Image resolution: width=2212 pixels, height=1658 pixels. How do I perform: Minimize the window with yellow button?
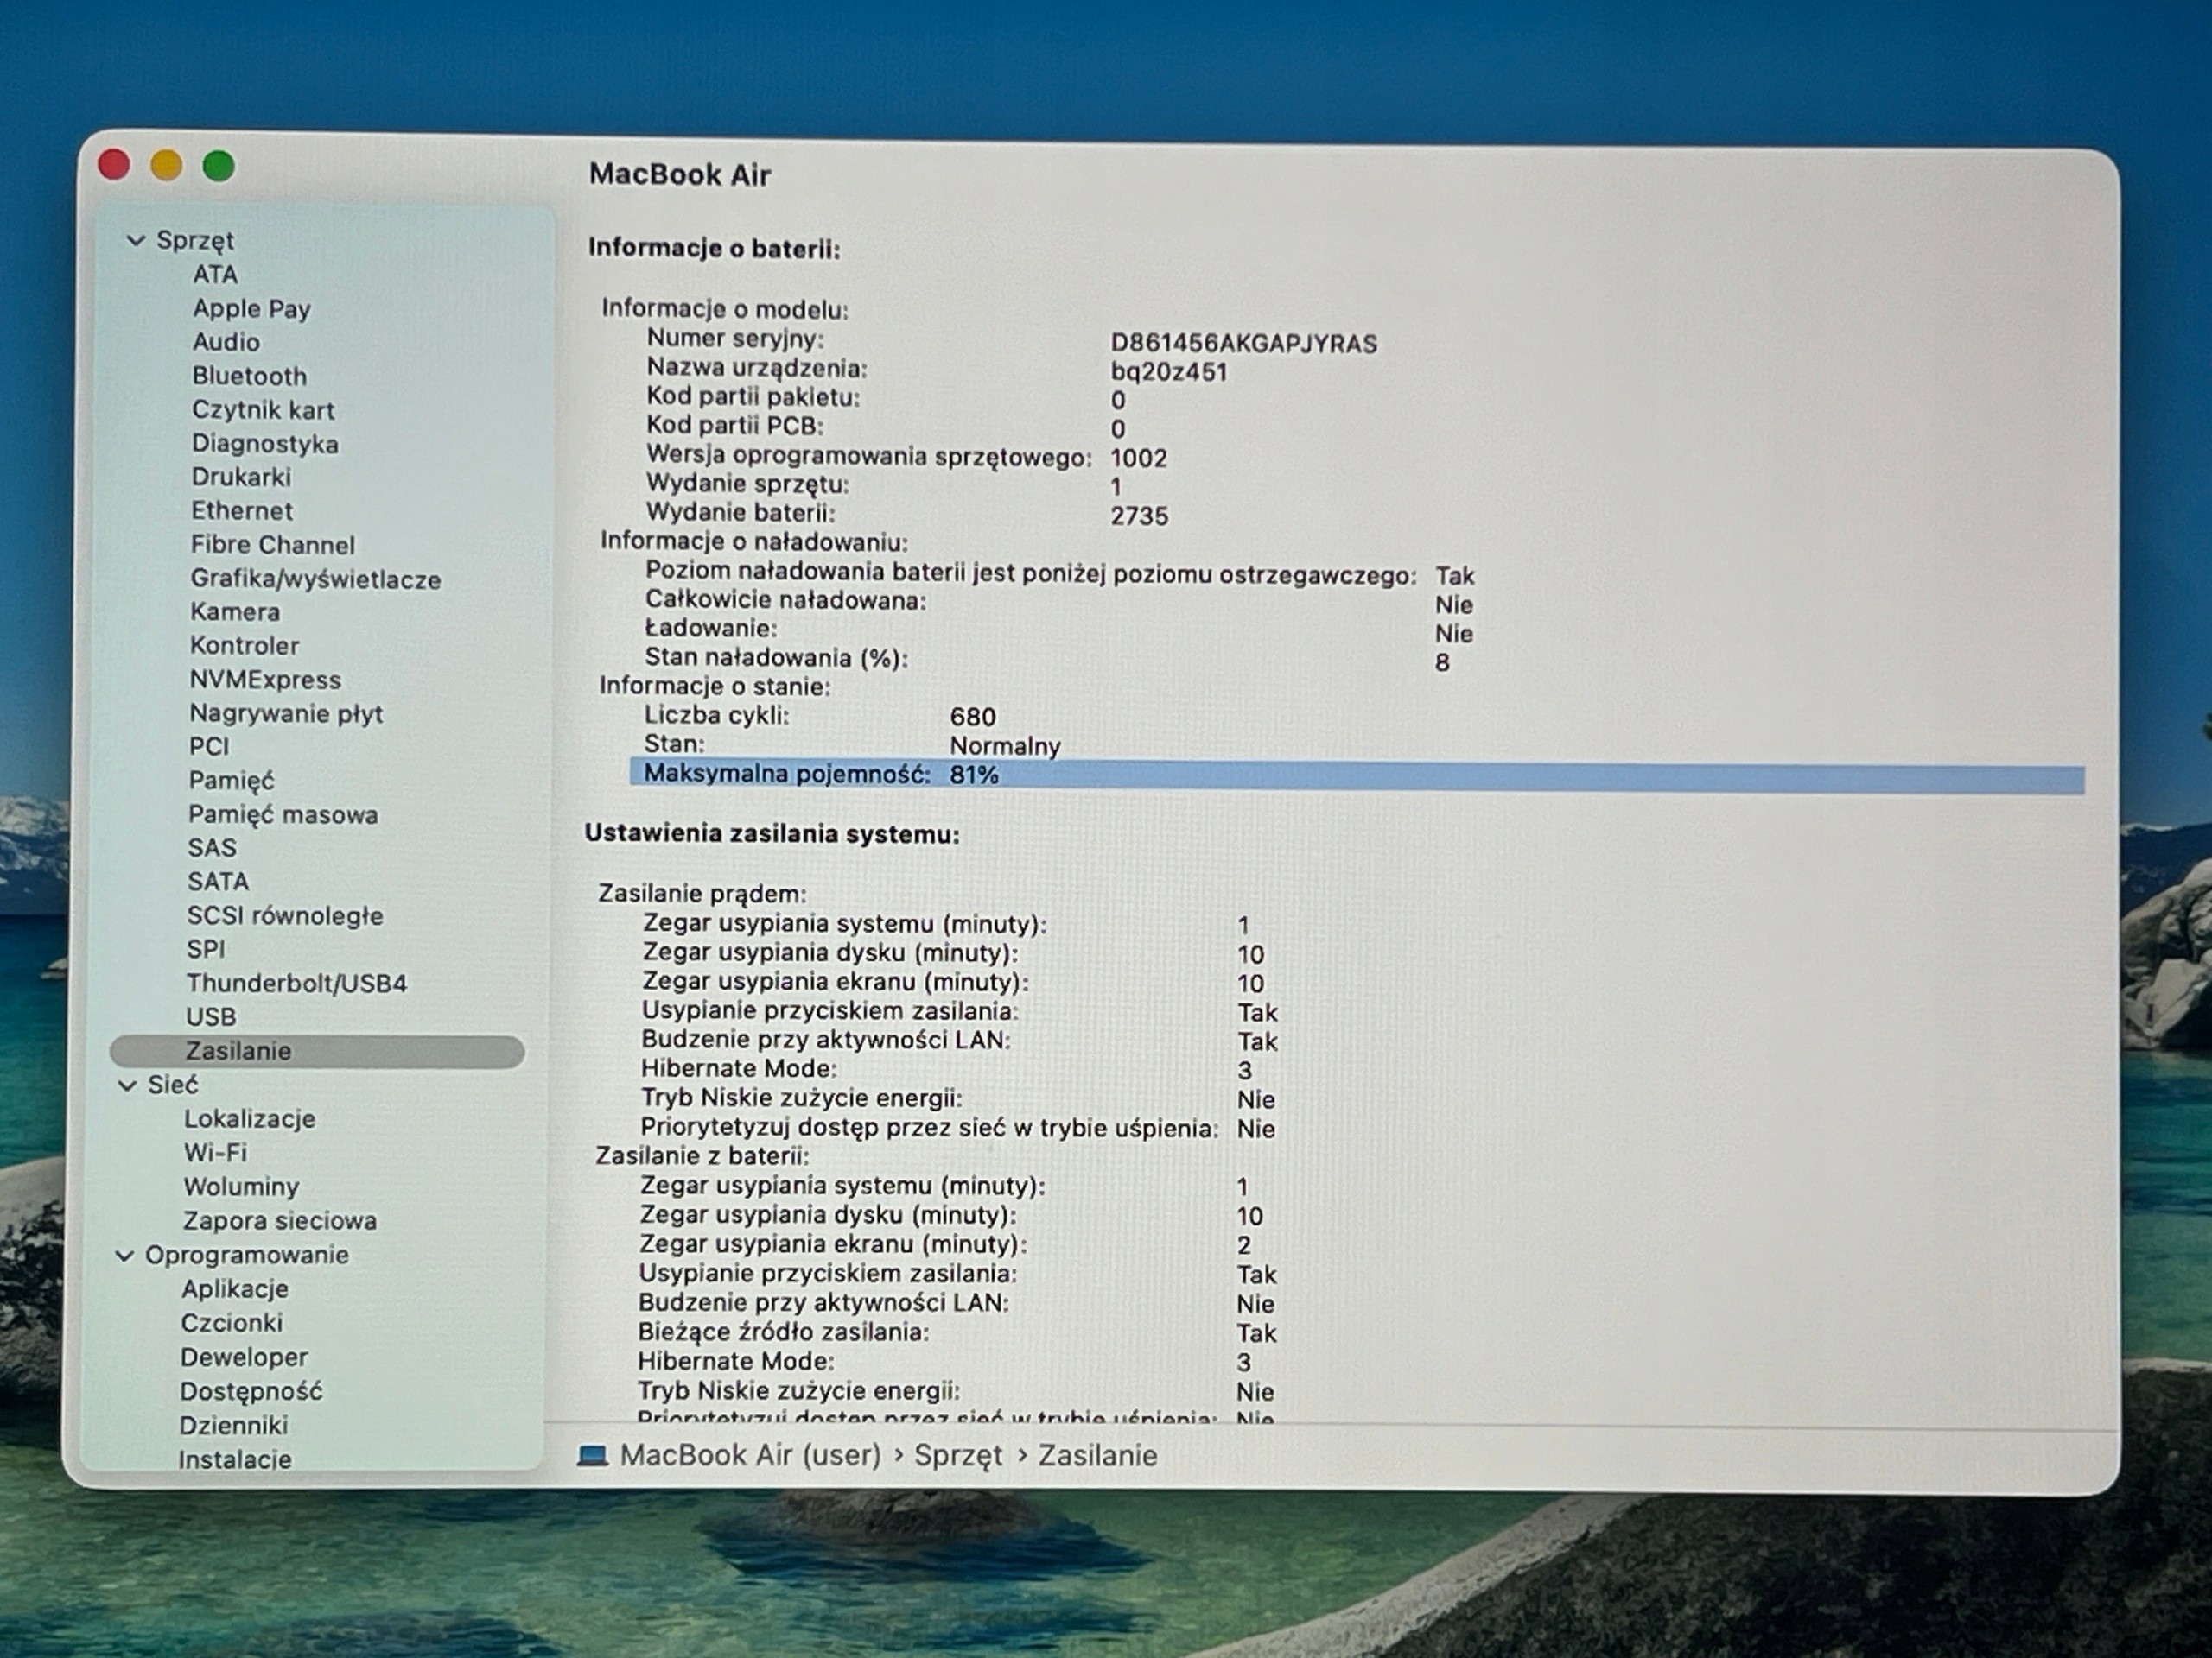click(166, 165)
